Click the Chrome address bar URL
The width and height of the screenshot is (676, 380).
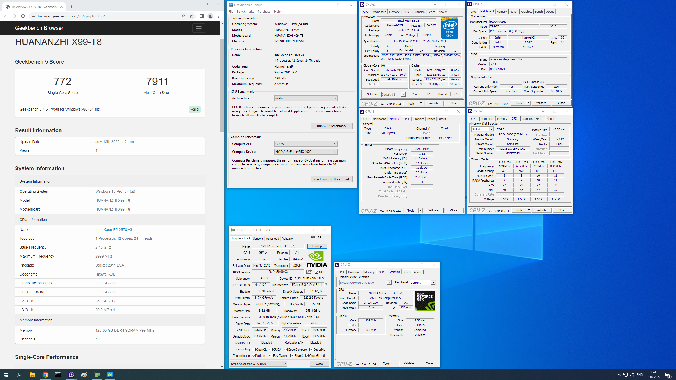pyautogui.click(x=72, y=16)
